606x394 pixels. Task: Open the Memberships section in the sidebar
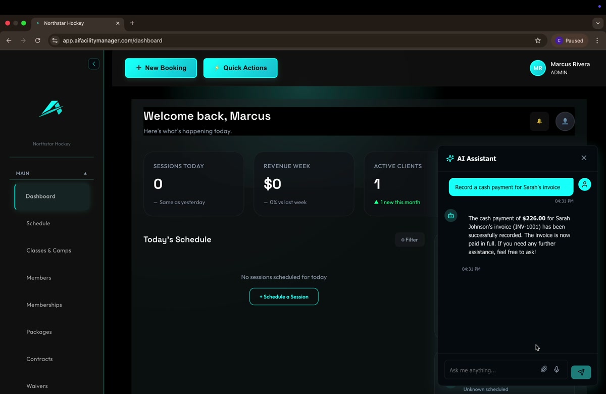(x=44, y=305)
